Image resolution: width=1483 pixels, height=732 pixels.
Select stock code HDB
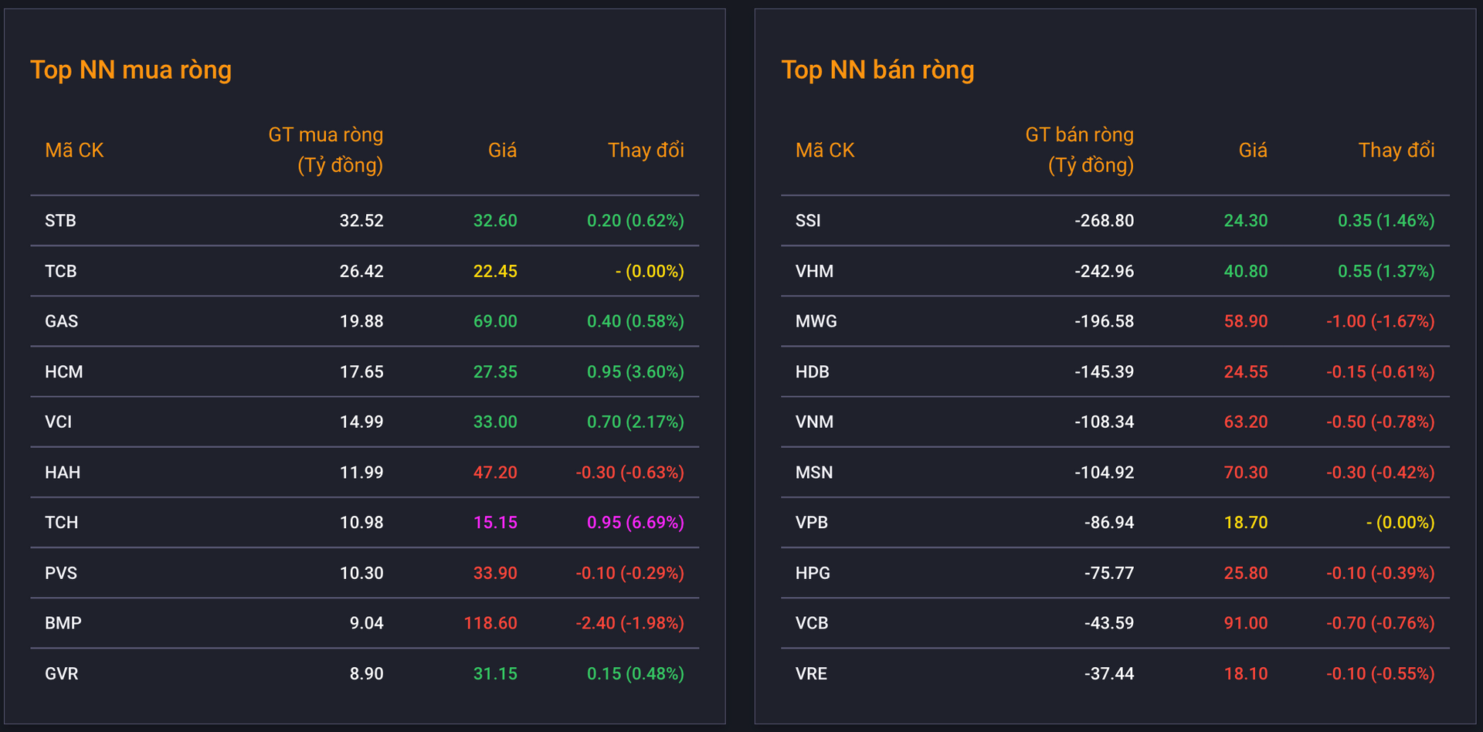click(813, 371)
